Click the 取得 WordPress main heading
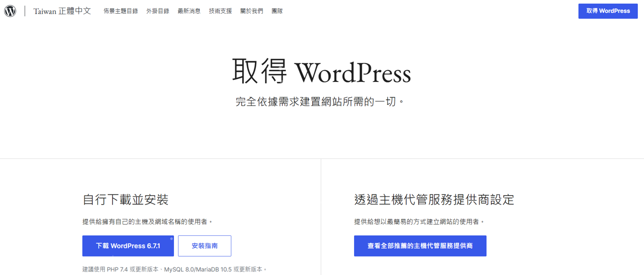 pos(321,71)
